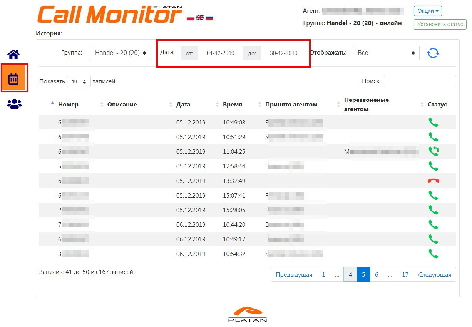Click the blue refresh icon

(433, 53)
